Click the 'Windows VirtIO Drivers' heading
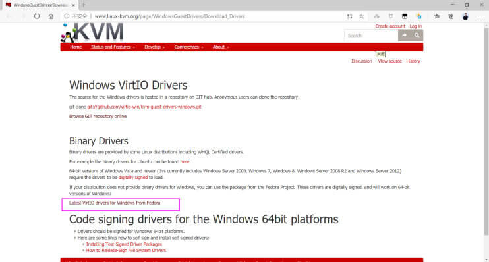 coord(128,85)
